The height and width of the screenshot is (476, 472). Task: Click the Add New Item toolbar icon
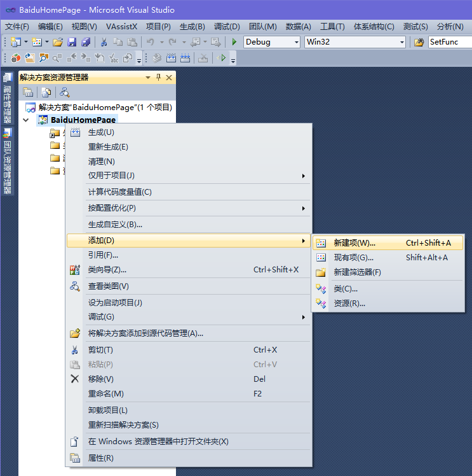[x=37, y=42]
